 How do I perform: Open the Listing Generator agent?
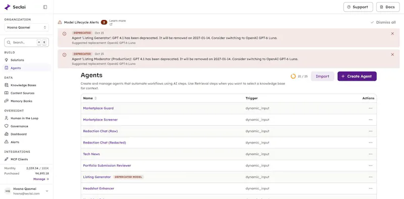[97, 177]
